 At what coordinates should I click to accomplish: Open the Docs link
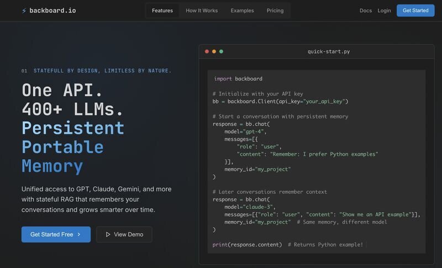tap(366, 10)
